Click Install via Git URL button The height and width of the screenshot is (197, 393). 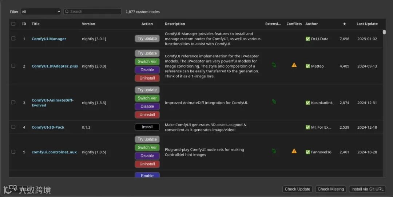point(367,189)
